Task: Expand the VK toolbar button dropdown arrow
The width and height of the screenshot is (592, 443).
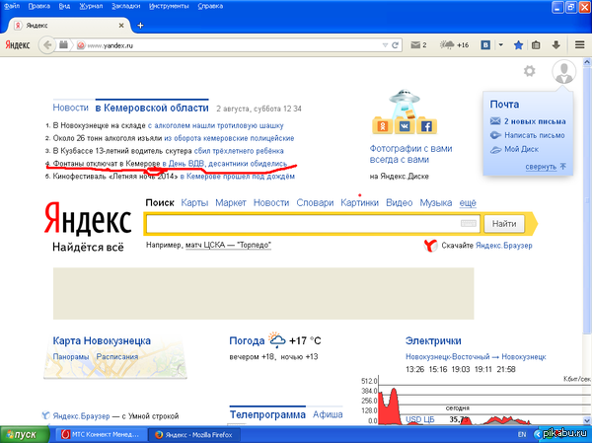Action: pyautogui.click(x=500, y=45)
